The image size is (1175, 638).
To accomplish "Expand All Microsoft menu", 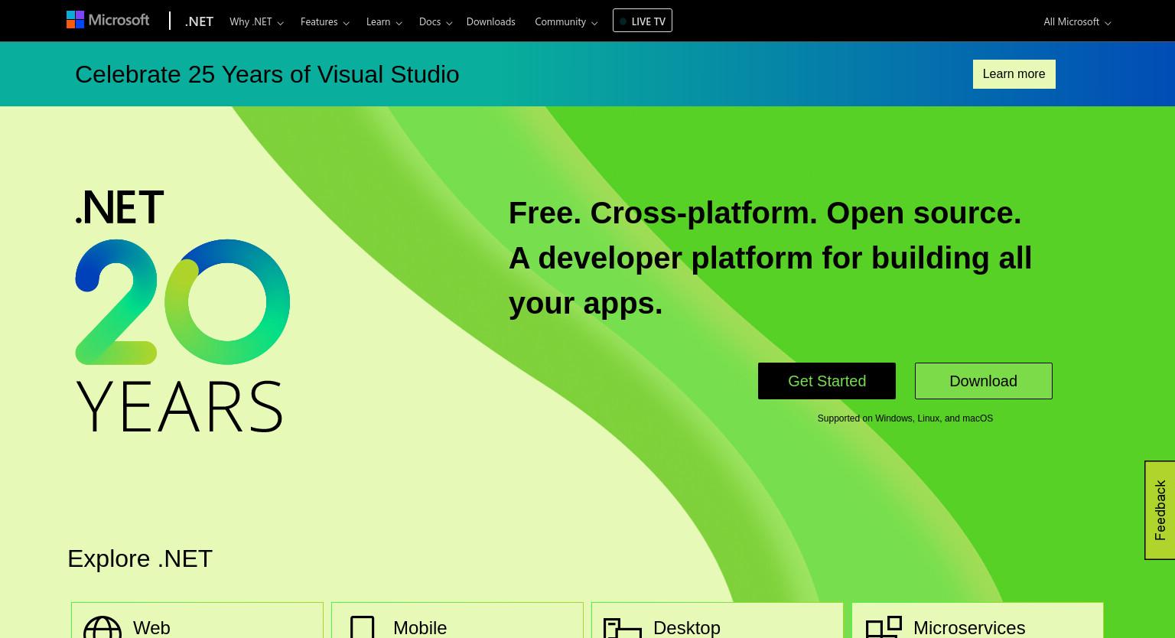I will pyautogui.click(x=1077, y=21).
